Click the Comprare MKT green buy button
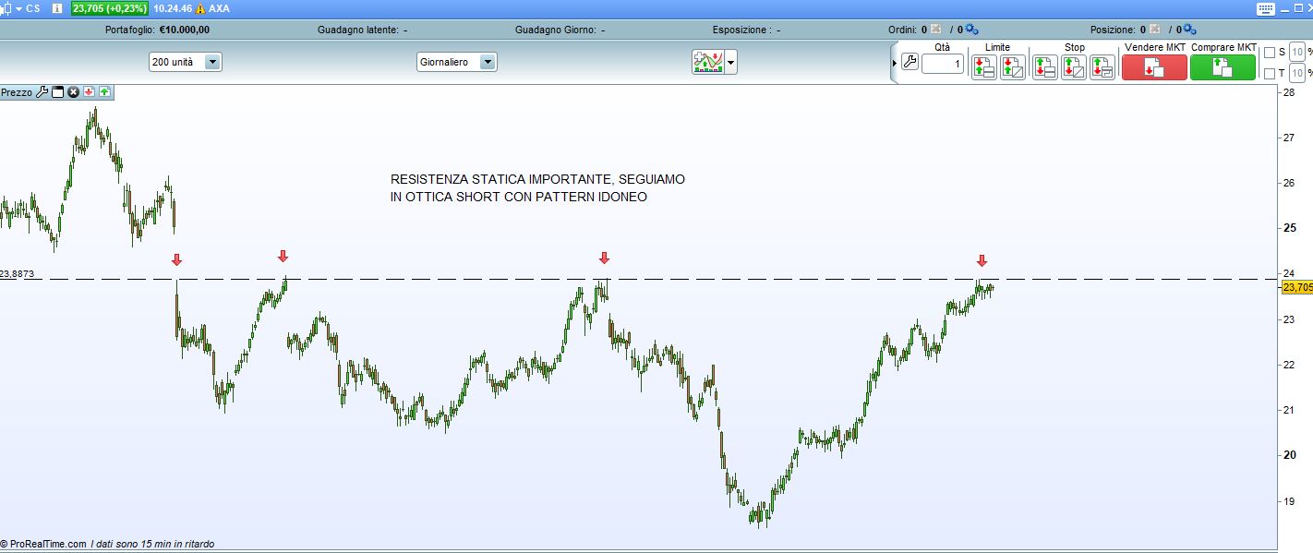1313x553 pixels. click(x=1223, y=67)
